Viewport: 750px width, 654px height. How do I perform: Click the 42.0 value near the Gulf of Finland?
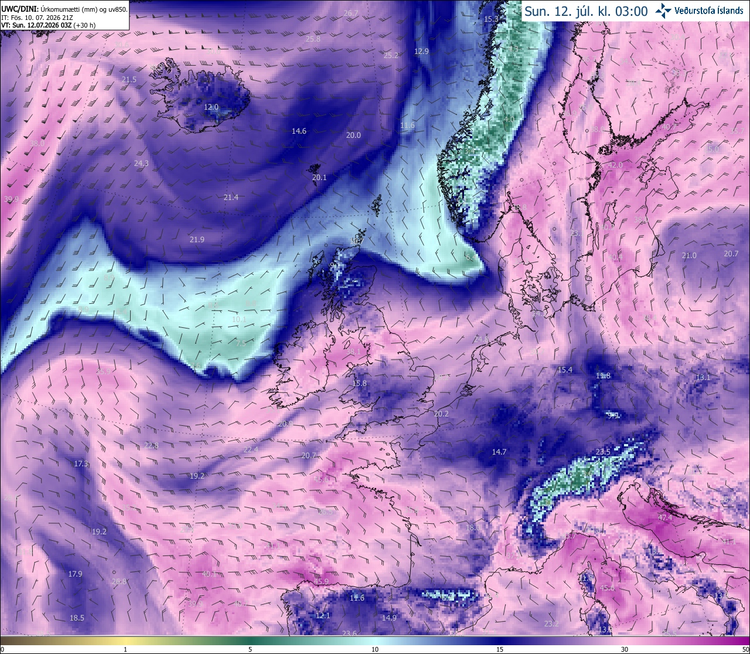pos(615,165)
